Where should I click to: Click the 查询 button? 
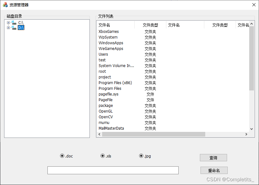click(213, 157)
